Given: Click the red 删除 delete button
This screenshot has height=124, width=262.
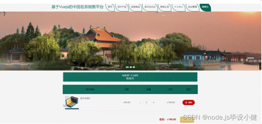Looking at the screenshot, I should (189, 103).
